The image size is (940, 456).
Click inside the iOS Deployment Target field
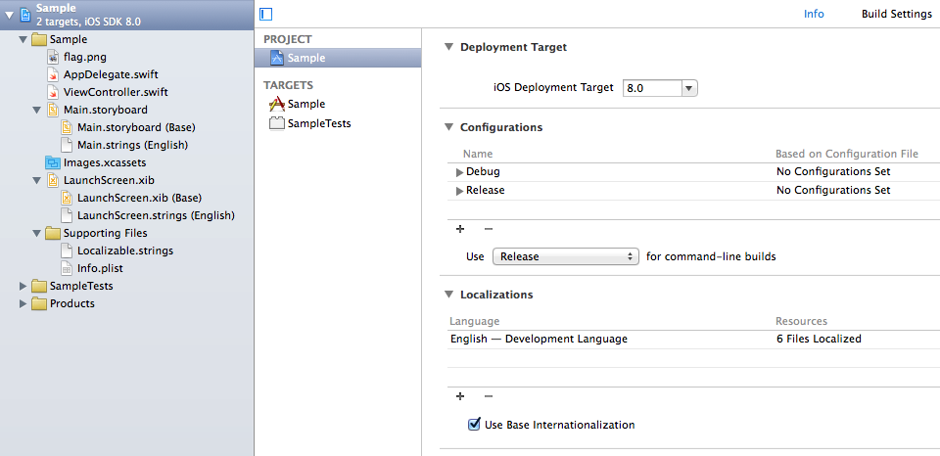tap(652, 89)
